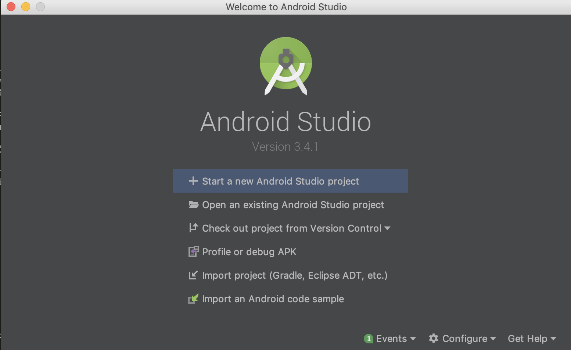This screenshot has height=350, width=571.
Task: Select Profile or debug APK
Action: pos(290,251)
